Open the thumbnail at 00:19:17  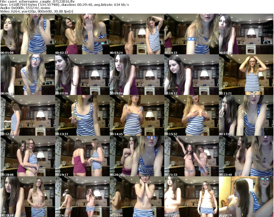[x=82, y=156]
